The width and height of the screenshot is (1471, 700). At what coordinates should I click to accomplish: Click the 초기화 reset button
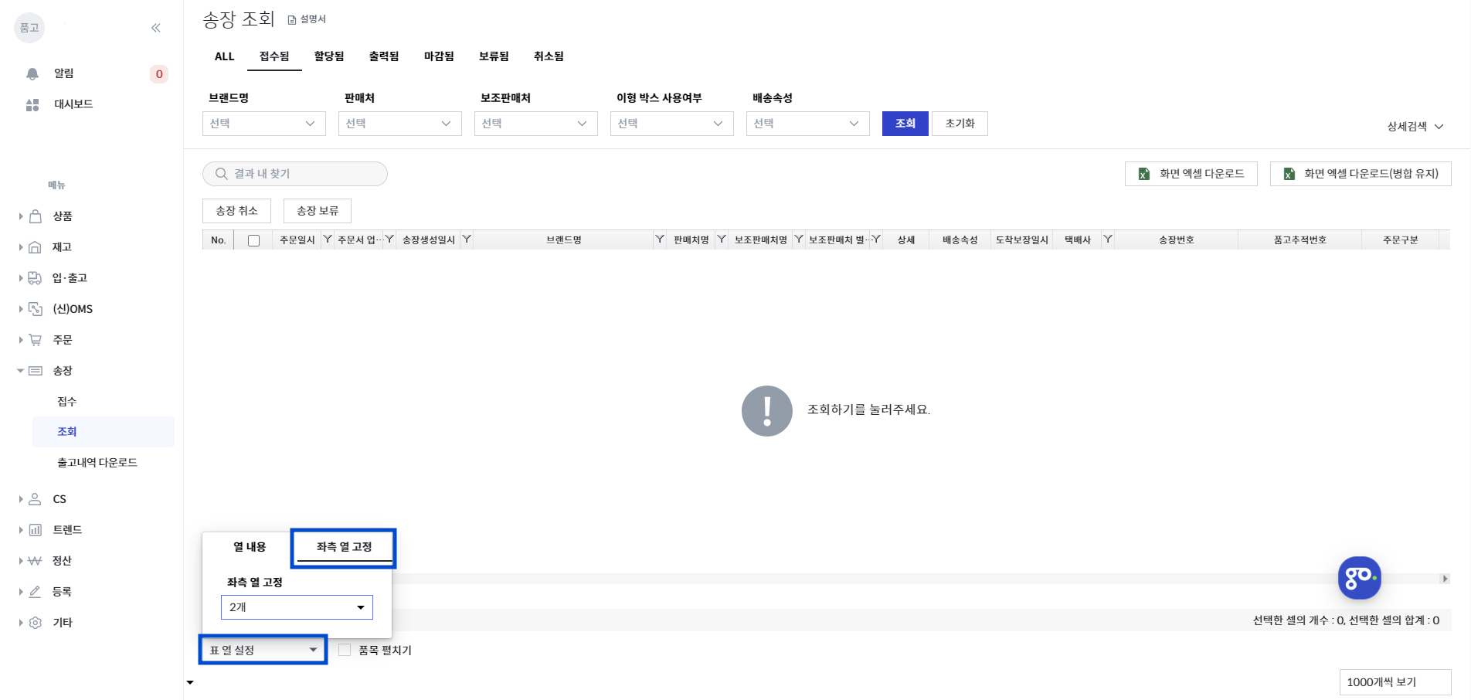[960, 124]
